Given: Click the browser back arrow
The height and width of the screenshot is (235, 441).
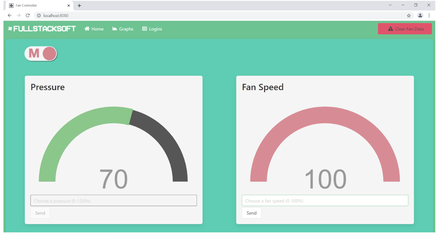Looking at the screenshot, I should (10, 15).
